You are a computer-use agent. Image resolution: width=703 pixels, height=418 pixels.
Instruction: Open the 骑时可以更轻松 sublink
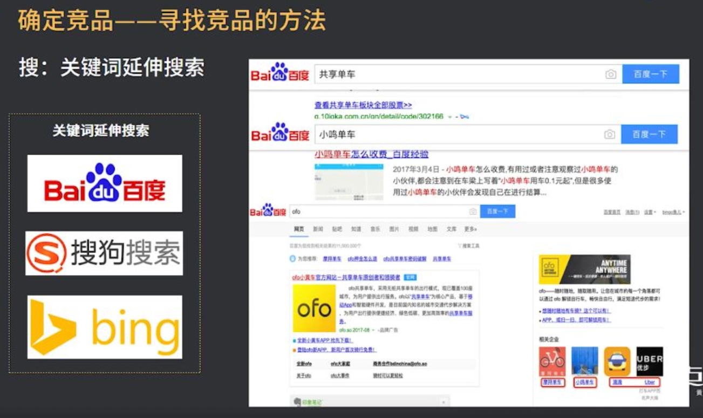[x=388, y=375]
